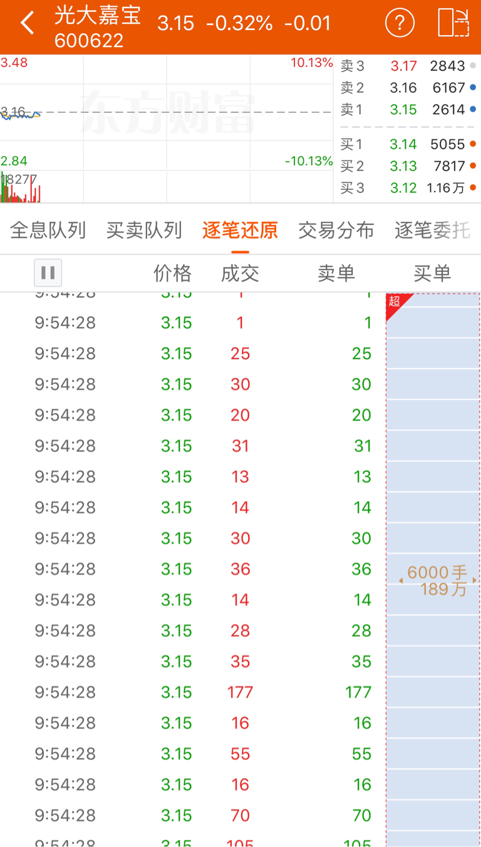The height and width of the screenshot is (847, 481).
Task: Select the 买1 order row at 3.14
Action: tap(408, 144)
